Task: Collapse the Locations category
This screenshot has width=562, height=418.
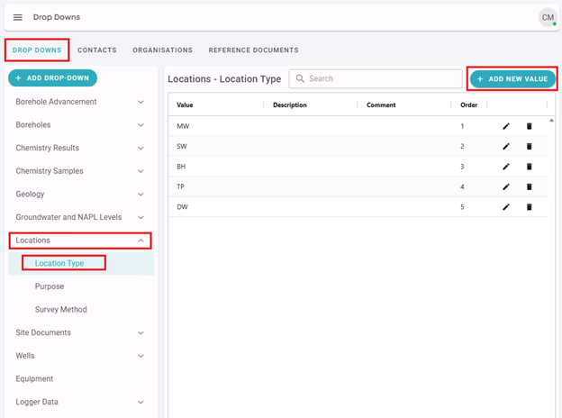Action: (x=140, y=241)
